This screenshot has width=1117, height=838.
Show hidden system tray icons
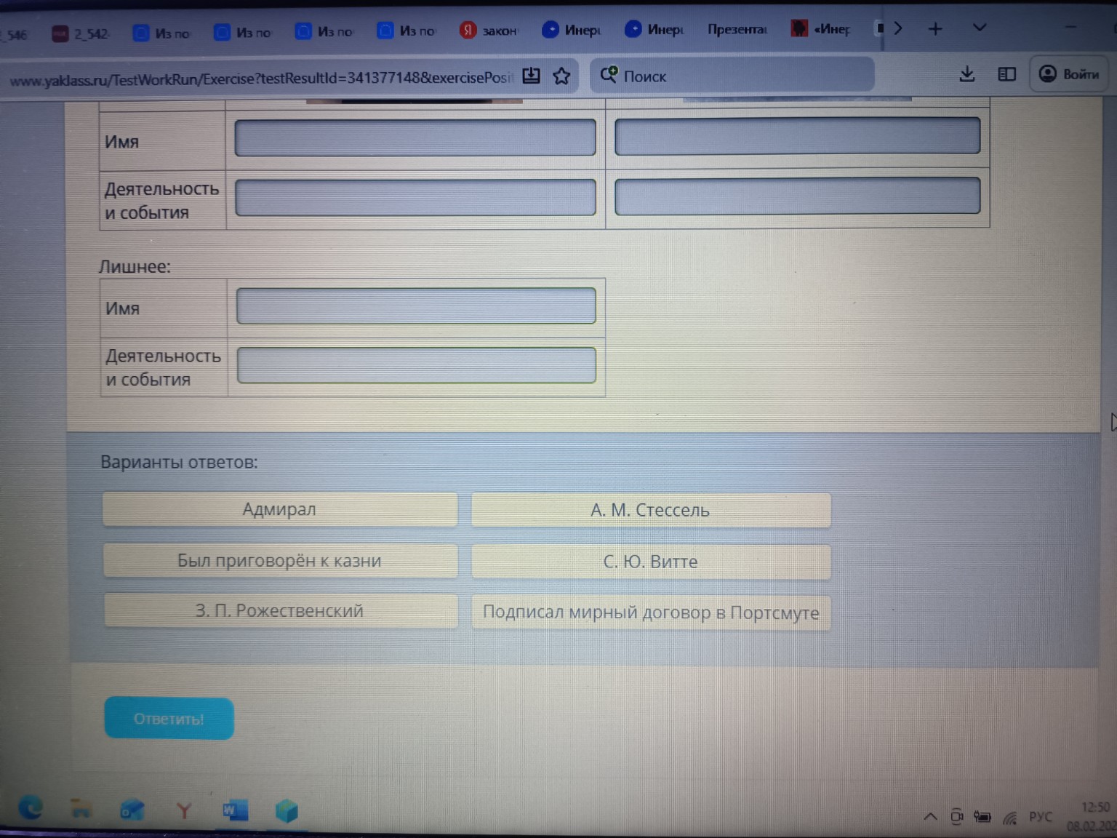(x=930, y=816)
